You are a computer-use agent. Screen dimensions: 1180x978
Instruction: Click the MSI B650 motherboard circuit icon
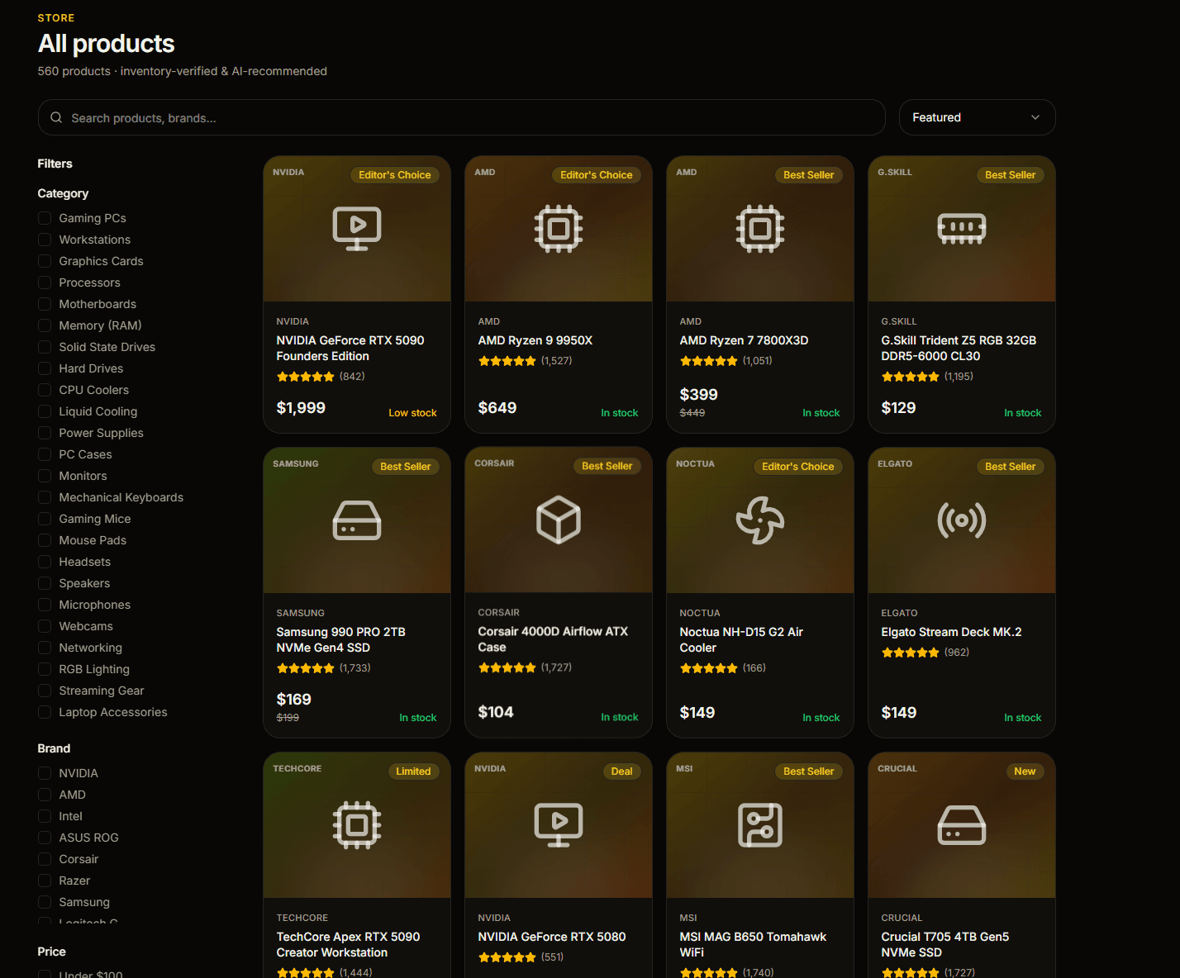coord(760,824)
